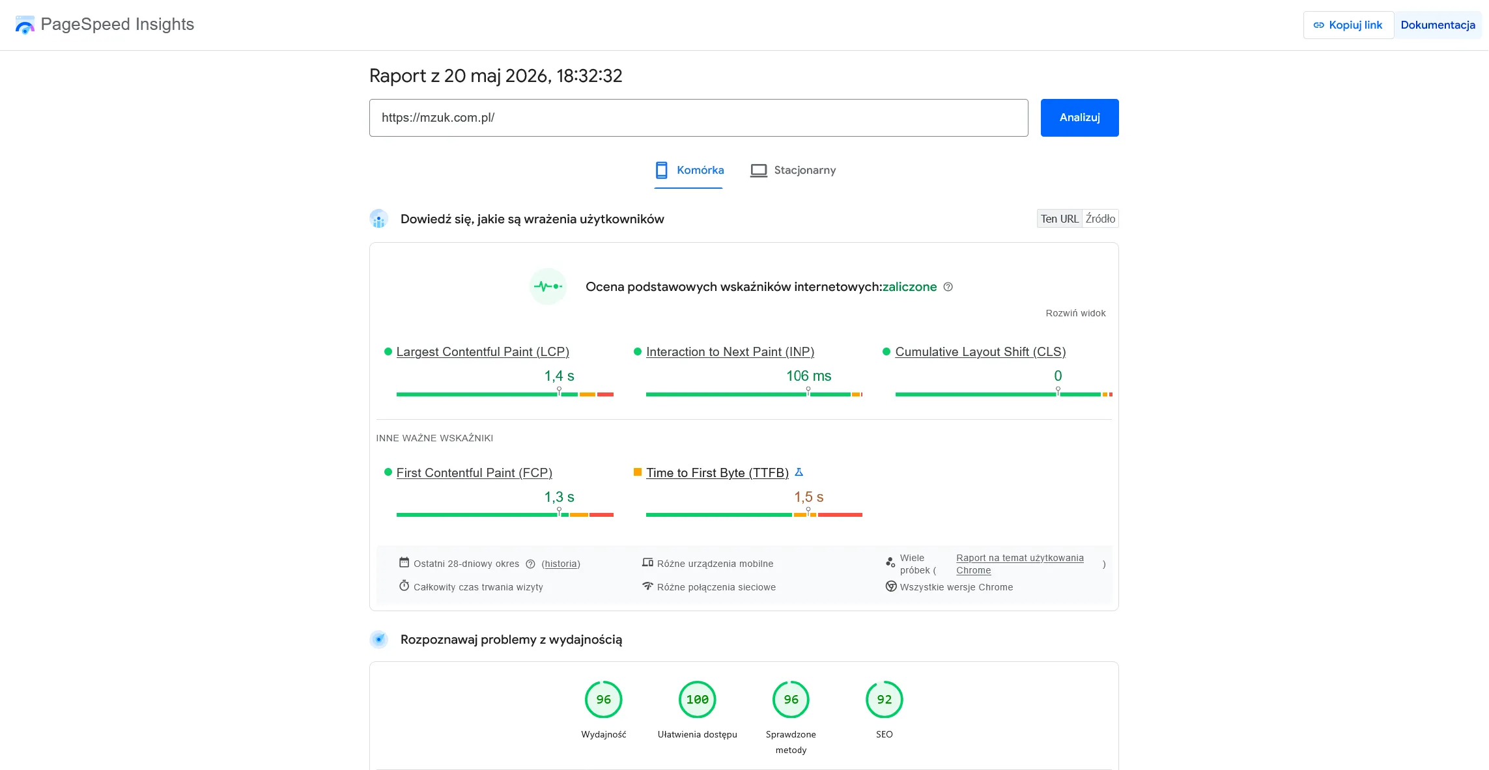Click the URL input field
Image resolution: width=1489 pixels, height=770 pixels.
pyautogui.click(x=698, y=118)
